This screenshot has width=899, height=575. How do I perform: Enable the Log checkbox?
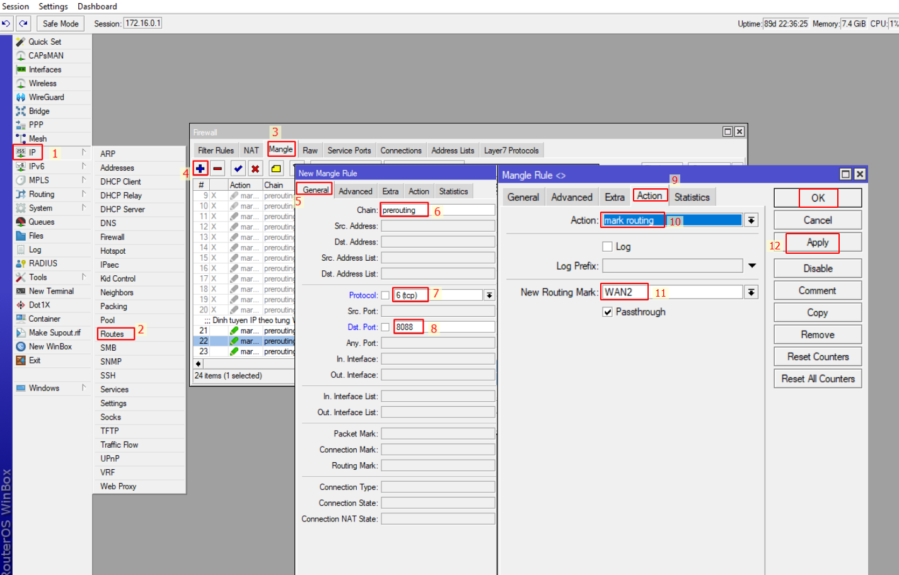point(607,246)
